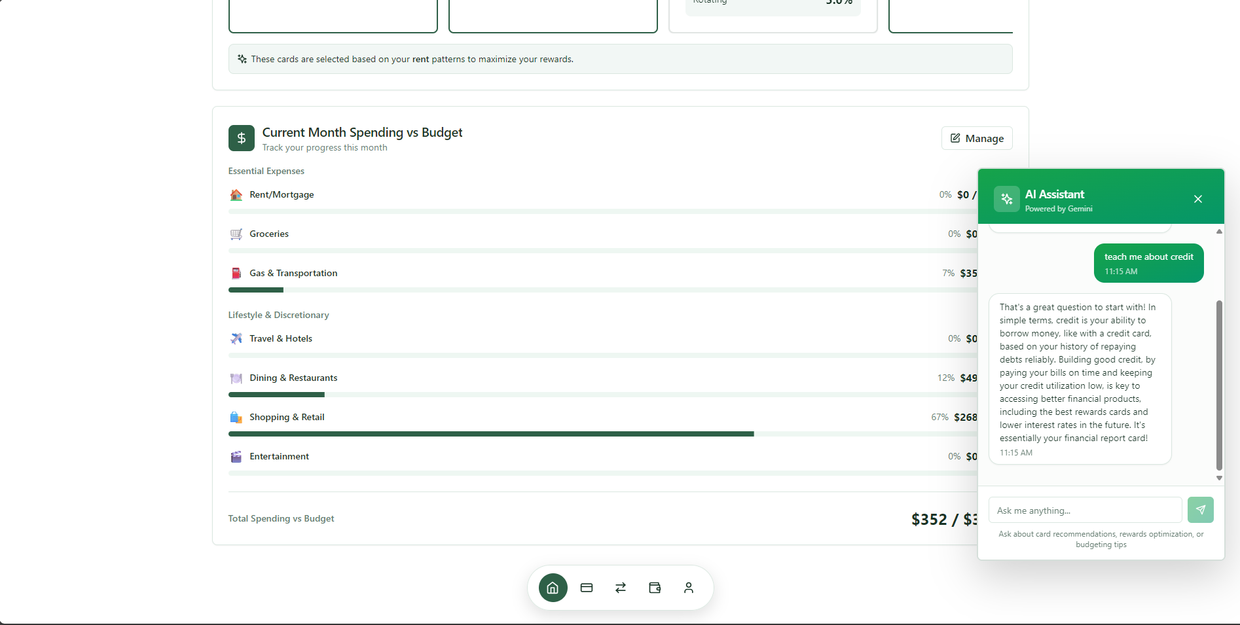This screenshot has width=1240, height=625.
Task: Select the Travel & Hotels label
Action: pos(281,339)
